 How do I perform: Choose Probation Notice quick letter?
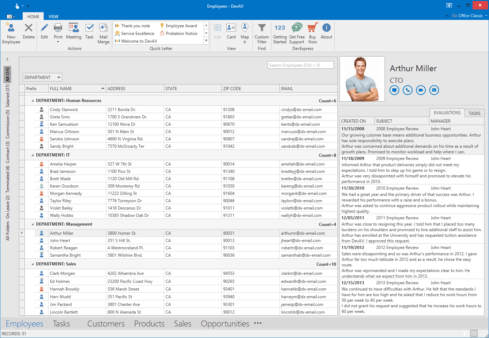coord(178,34)
